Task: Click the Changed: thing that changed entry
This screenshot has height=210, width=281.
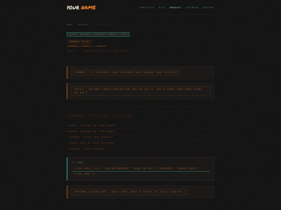Action: (140, 137)
